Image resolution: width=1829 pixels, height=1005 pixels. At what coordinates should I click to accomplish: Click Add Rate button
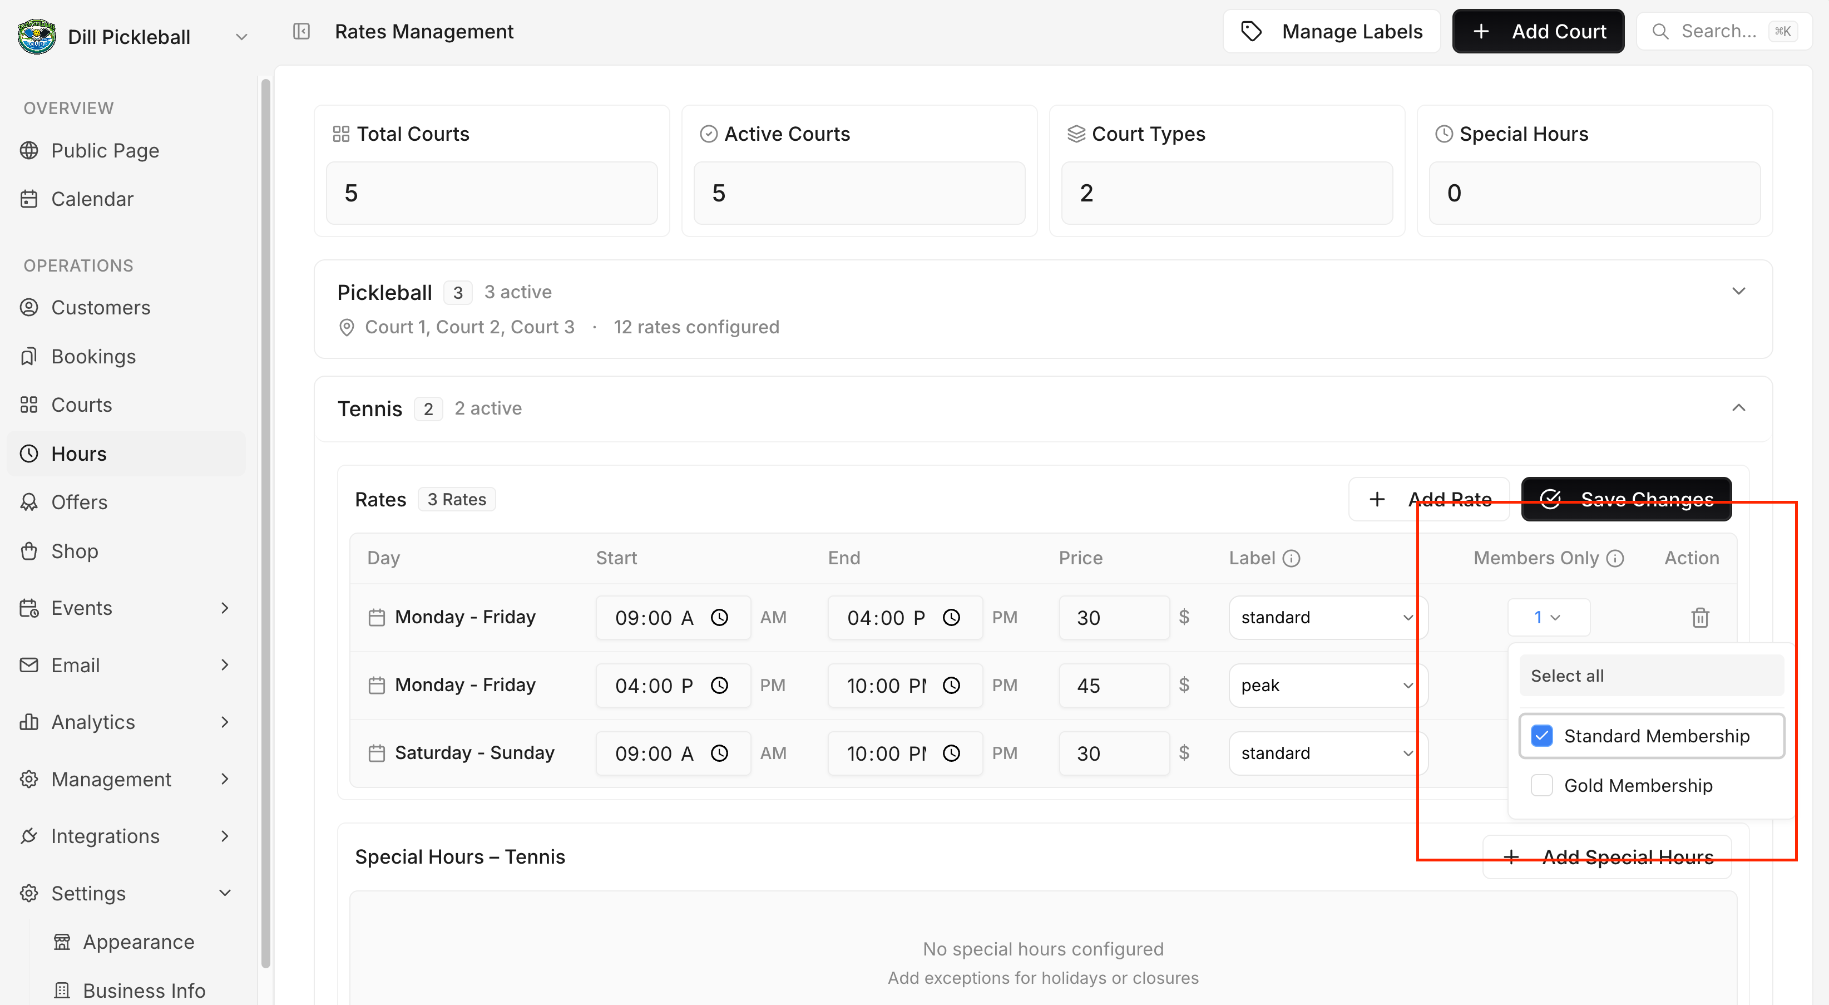click(1428, 499)
